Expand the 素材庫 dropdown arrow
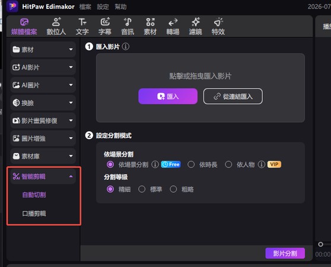Screen dimensions: 331x267 tap(71, 156)
